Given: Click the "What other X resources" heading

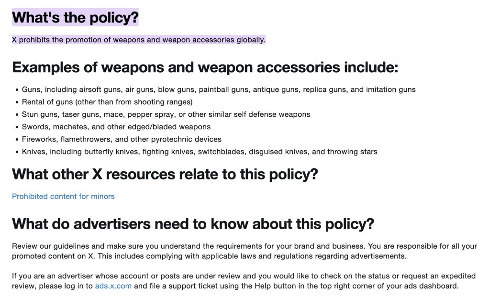Looking at the screenshot, I should 165,174.
